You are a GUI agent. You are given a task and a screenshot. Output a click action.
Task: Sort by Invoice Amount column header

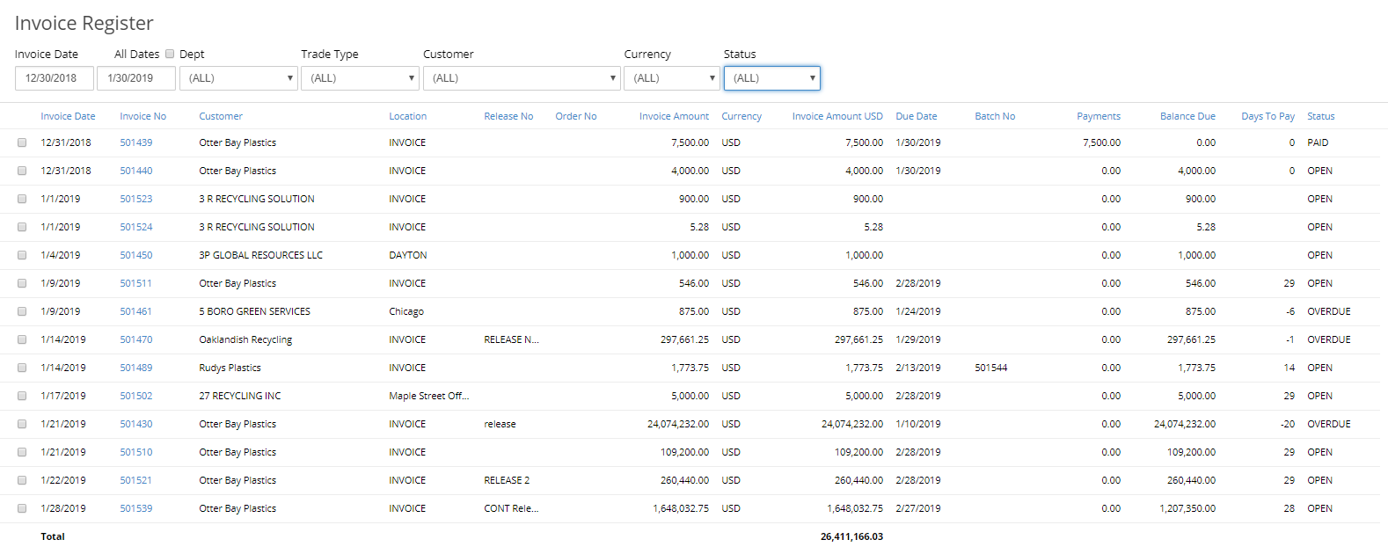(x=674, y=116)
